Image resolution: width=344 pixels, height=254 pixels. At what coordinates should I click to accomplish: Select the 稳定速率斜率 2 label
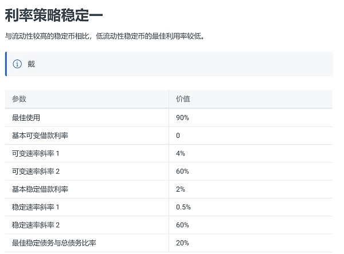(36, 225)
